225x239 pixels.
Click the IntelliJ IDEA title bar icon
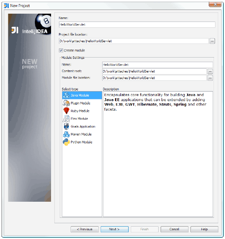pos(6,6)
